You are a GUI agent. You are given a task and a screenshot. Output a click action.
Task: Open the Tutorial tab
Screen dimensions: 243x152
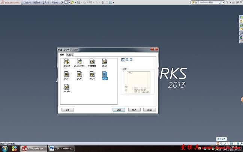70,54
